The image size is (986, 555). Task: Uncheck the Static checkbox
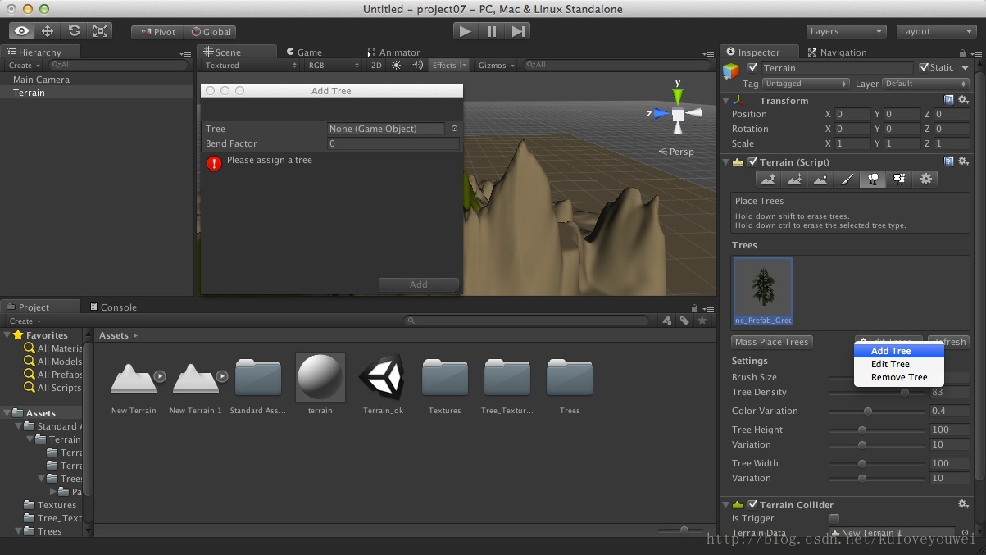[925, 67]
